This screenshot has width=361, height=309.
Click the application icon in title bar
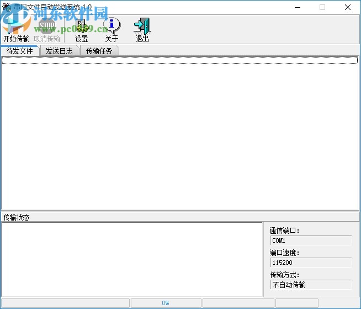(x=7, y=7)
